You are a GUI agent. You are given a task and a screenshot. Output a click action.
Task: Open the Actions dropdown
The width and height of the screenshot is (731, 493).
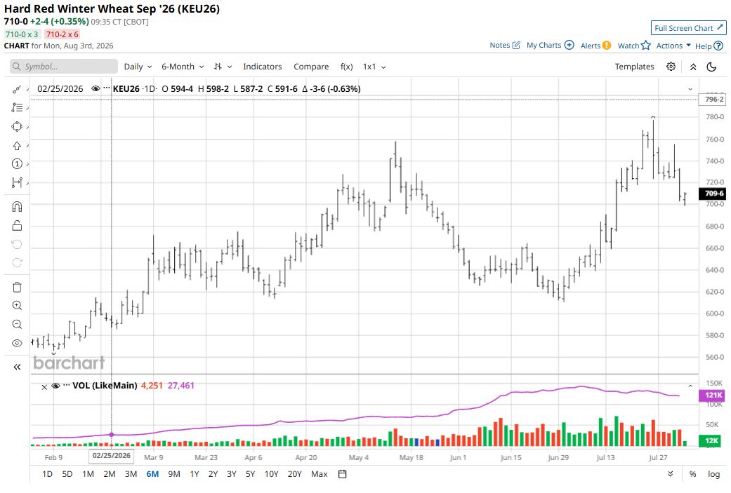673,45
